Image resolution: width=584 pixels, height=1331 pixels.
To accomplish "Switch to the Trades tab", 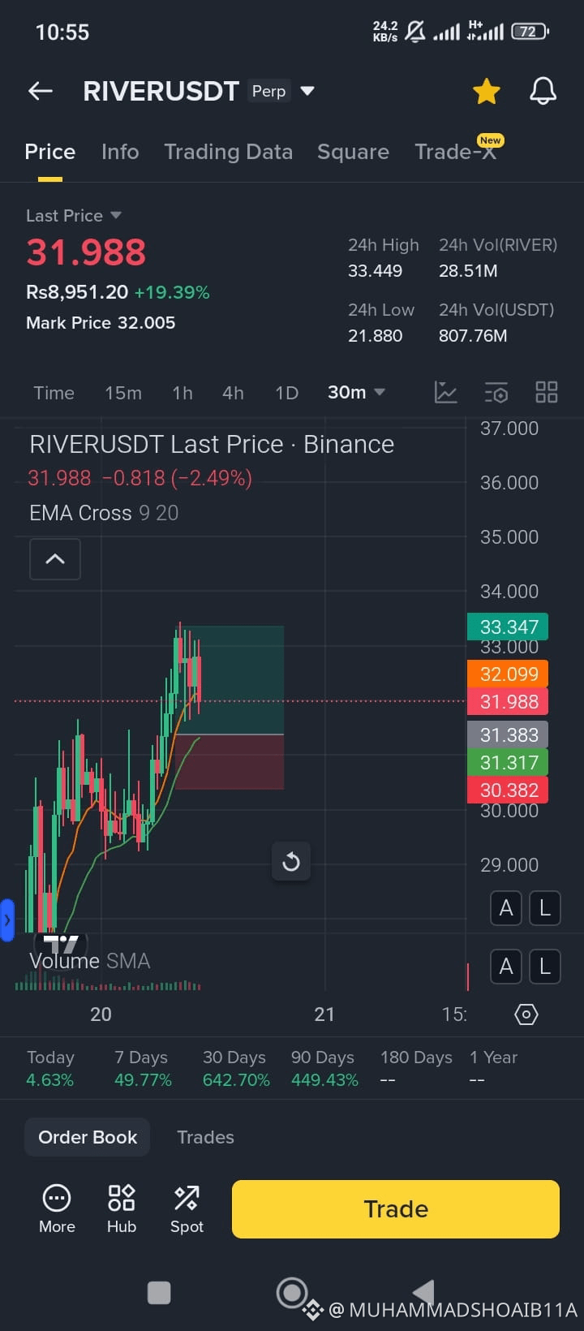I will click(205, 1137).
